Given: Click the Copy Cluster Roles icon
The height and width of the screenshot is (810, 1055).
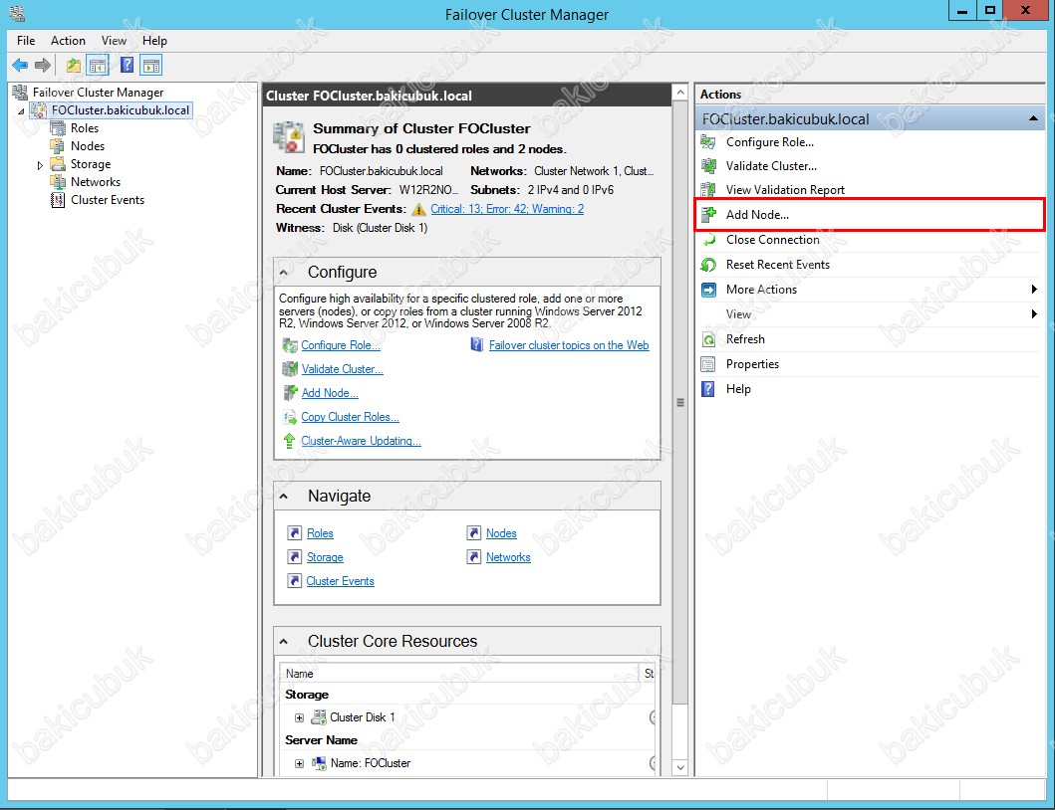Looking at the screenshot, I should (x=289, y=417).
